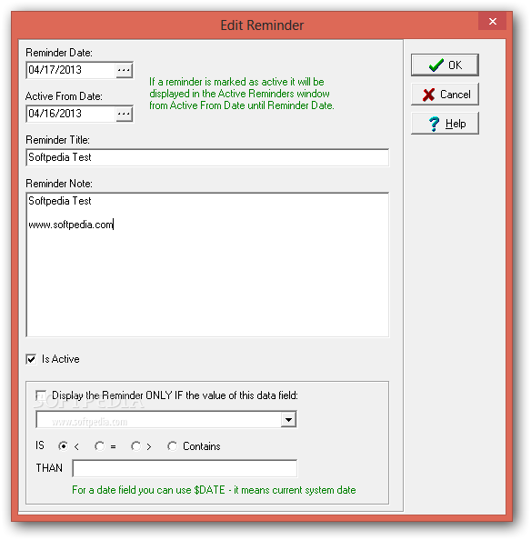531x540 pixels.
Task: Enable Display the Reminder ONLY IF checkbox
Action: 41,395
